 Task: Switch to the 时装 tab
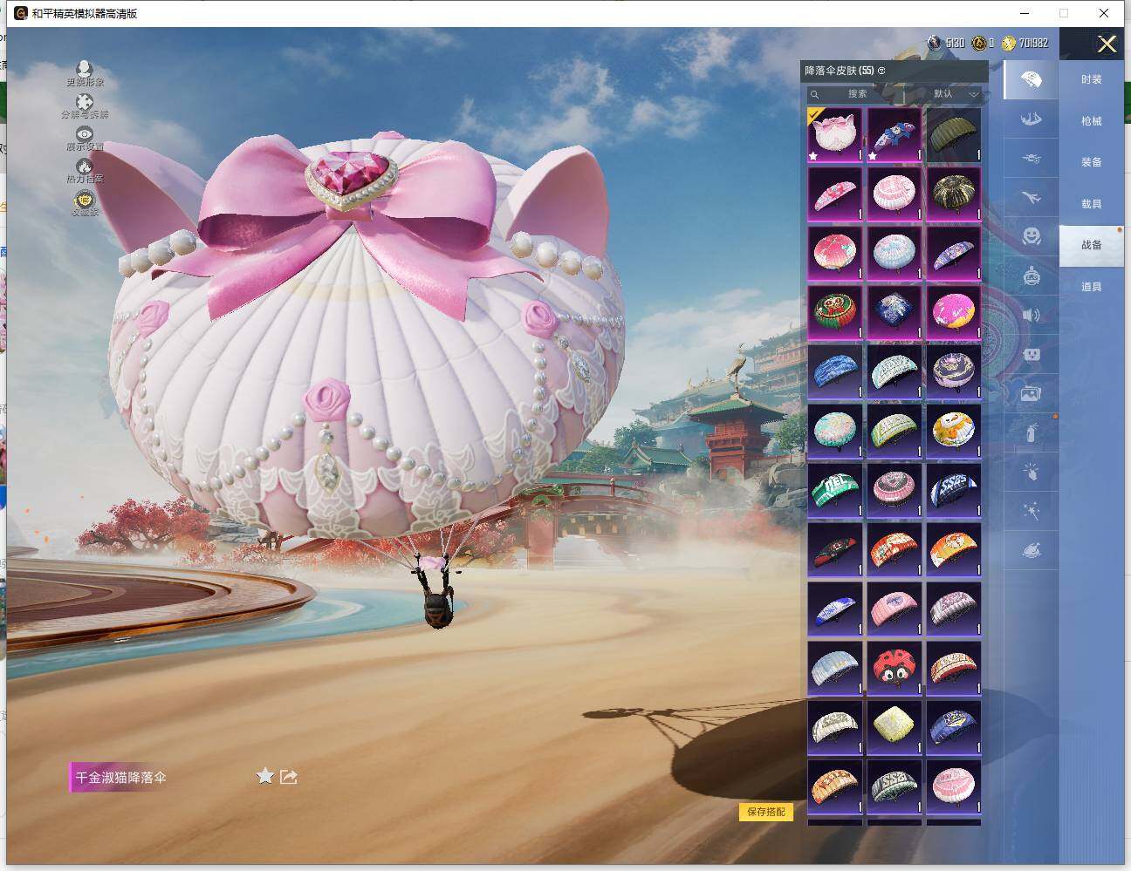pos(1091,79)
